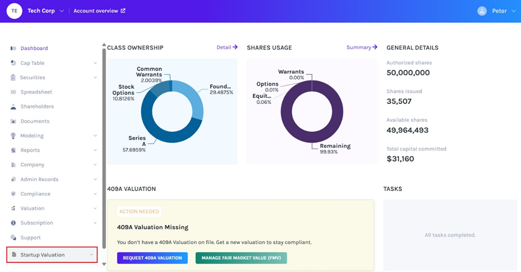
Task: Expand the Securities submenu chevron
Action: pos(95,78)
